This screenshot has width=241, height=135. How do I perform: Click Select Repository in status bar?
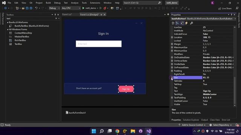[x=221, y=125]
